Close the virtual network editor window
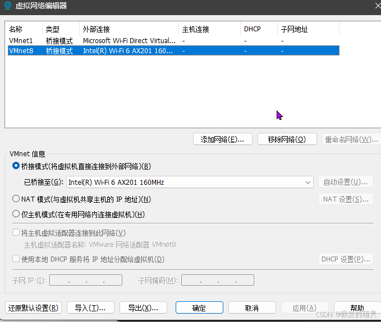This screenshot has width=381, height=322. (378, 6)
